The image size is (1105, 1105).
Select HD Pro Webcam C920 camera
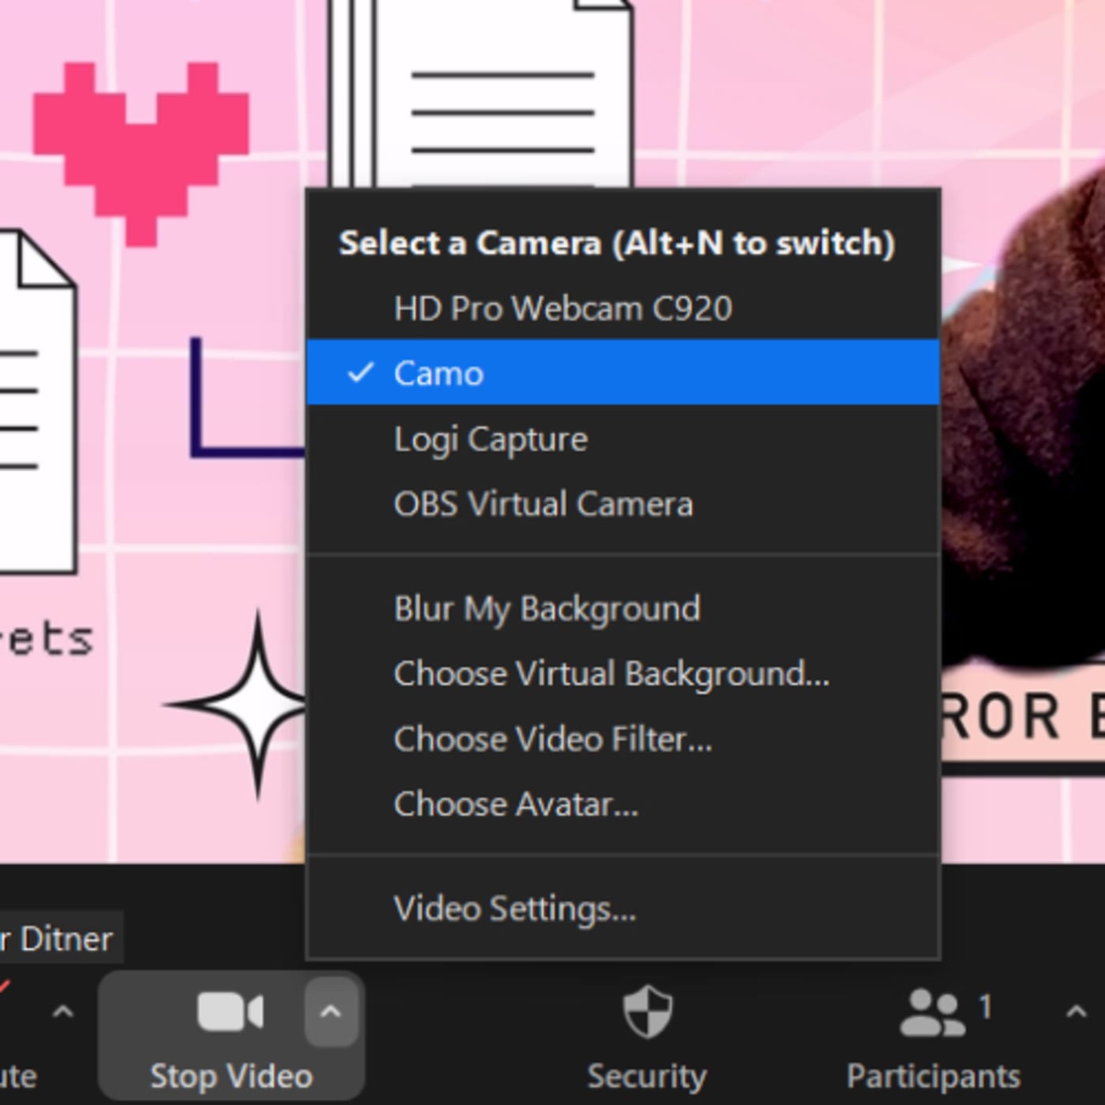click(x=623, y=308)
